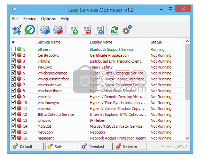Screen dimensions: 221x159
Task: Open the list-with-gear edit service icon
Action: (x=99, y=30)
